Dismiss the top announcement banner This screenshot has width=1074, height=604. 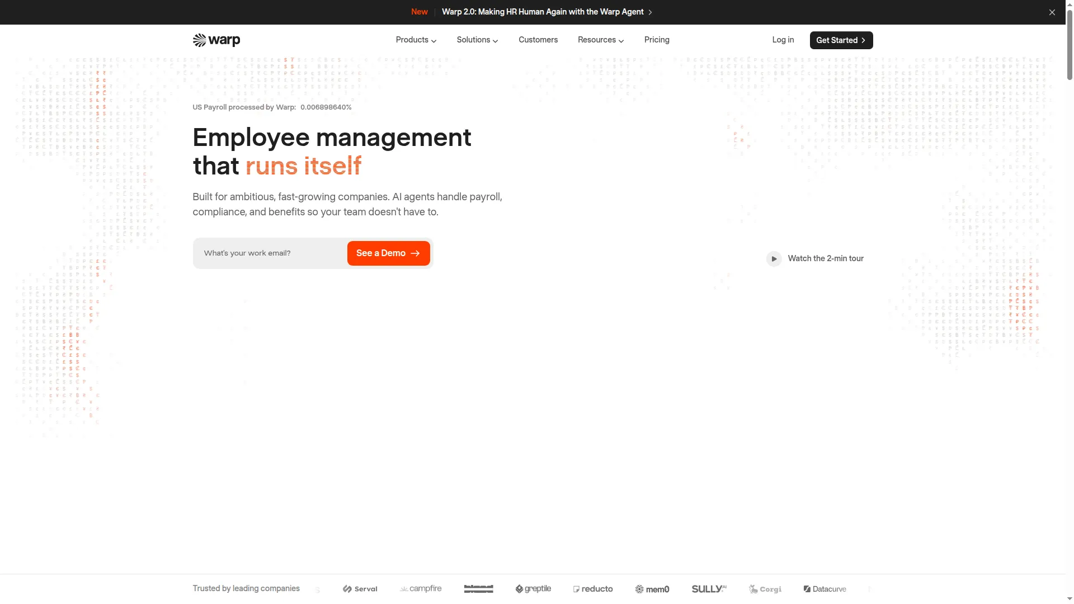point(1052,12)
